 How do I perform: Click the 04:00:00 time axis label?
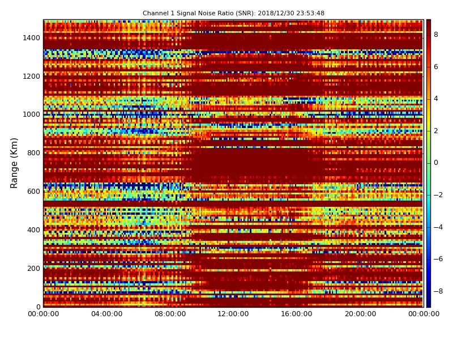[107, 314]
